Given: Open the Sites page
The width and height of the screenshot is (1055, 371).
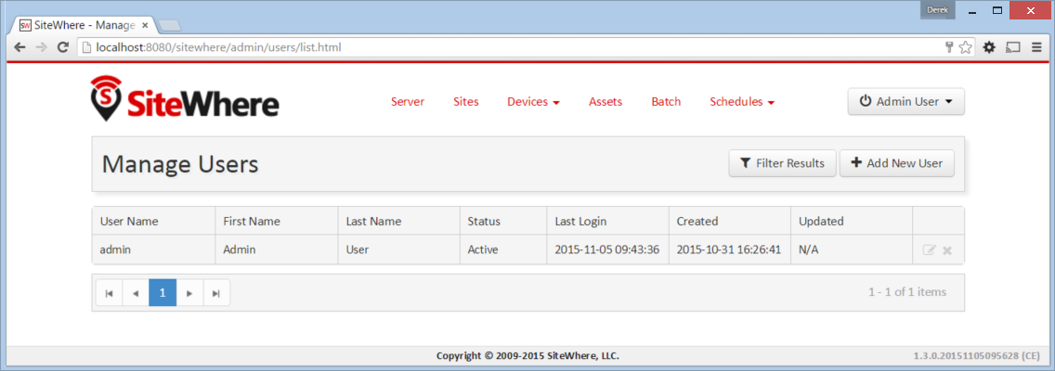Looking at the screenshot, I should coord(466,102).
